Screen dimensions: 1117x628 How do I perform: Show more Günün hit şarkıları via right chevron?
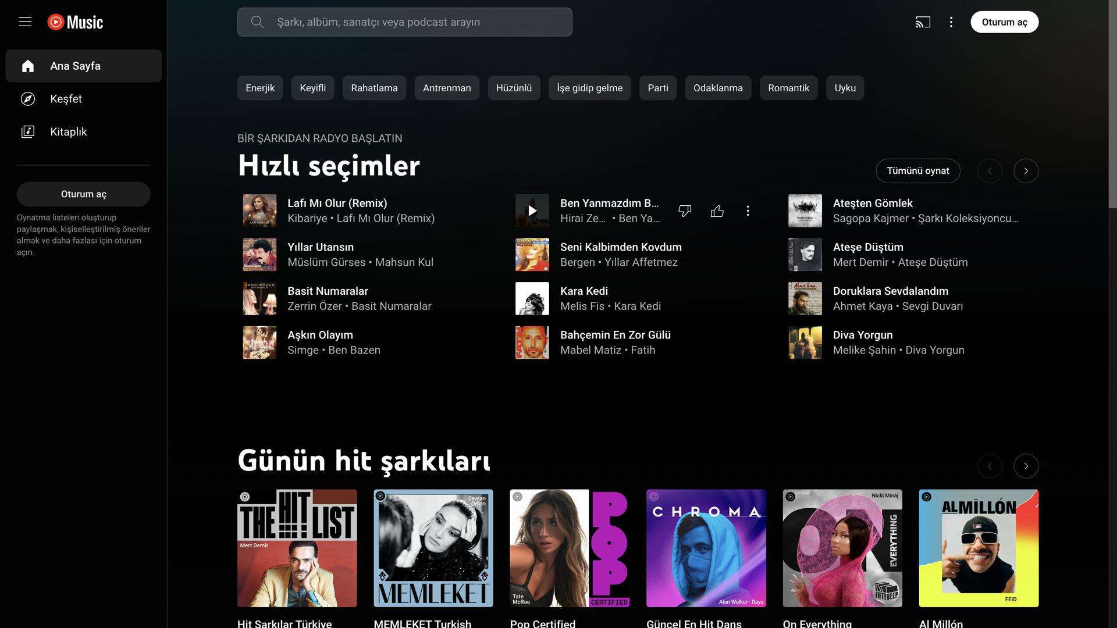(x=1026, y=466)
